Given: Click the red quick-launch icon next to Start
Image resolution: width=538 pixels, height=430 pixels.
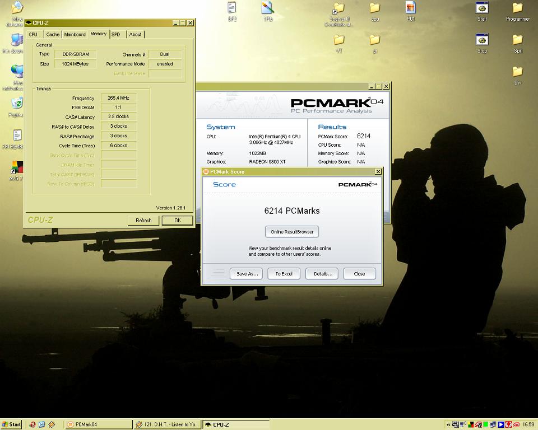Looking at the screenshot, I should tap(33, 424).
